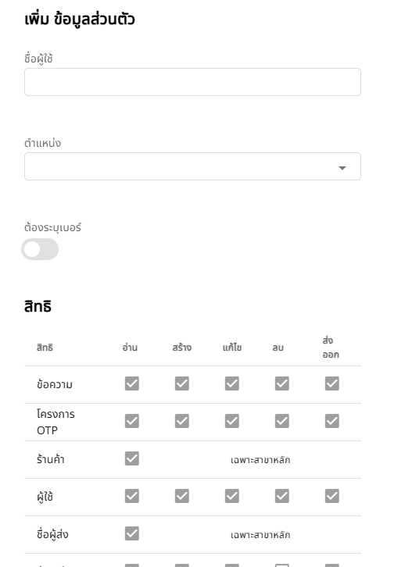Uncheck ส่งออก permission for โครงการ OTP
Screen dimensions: 394x567
coord(332,421)
